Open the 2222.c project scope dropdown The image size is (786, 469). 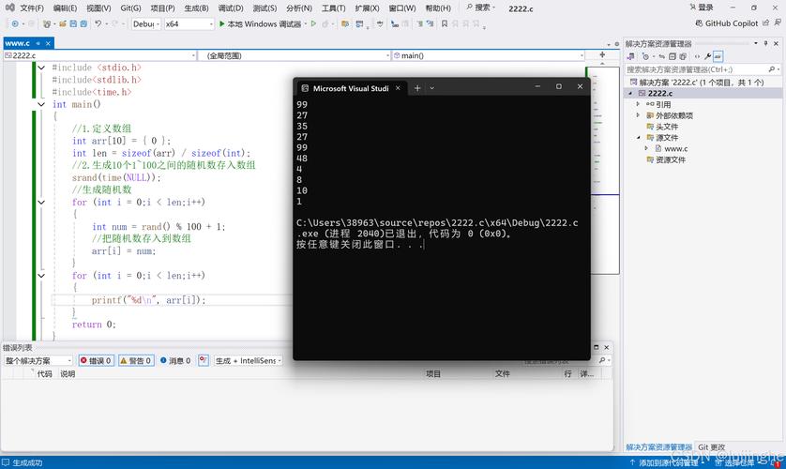pos(99,55)
